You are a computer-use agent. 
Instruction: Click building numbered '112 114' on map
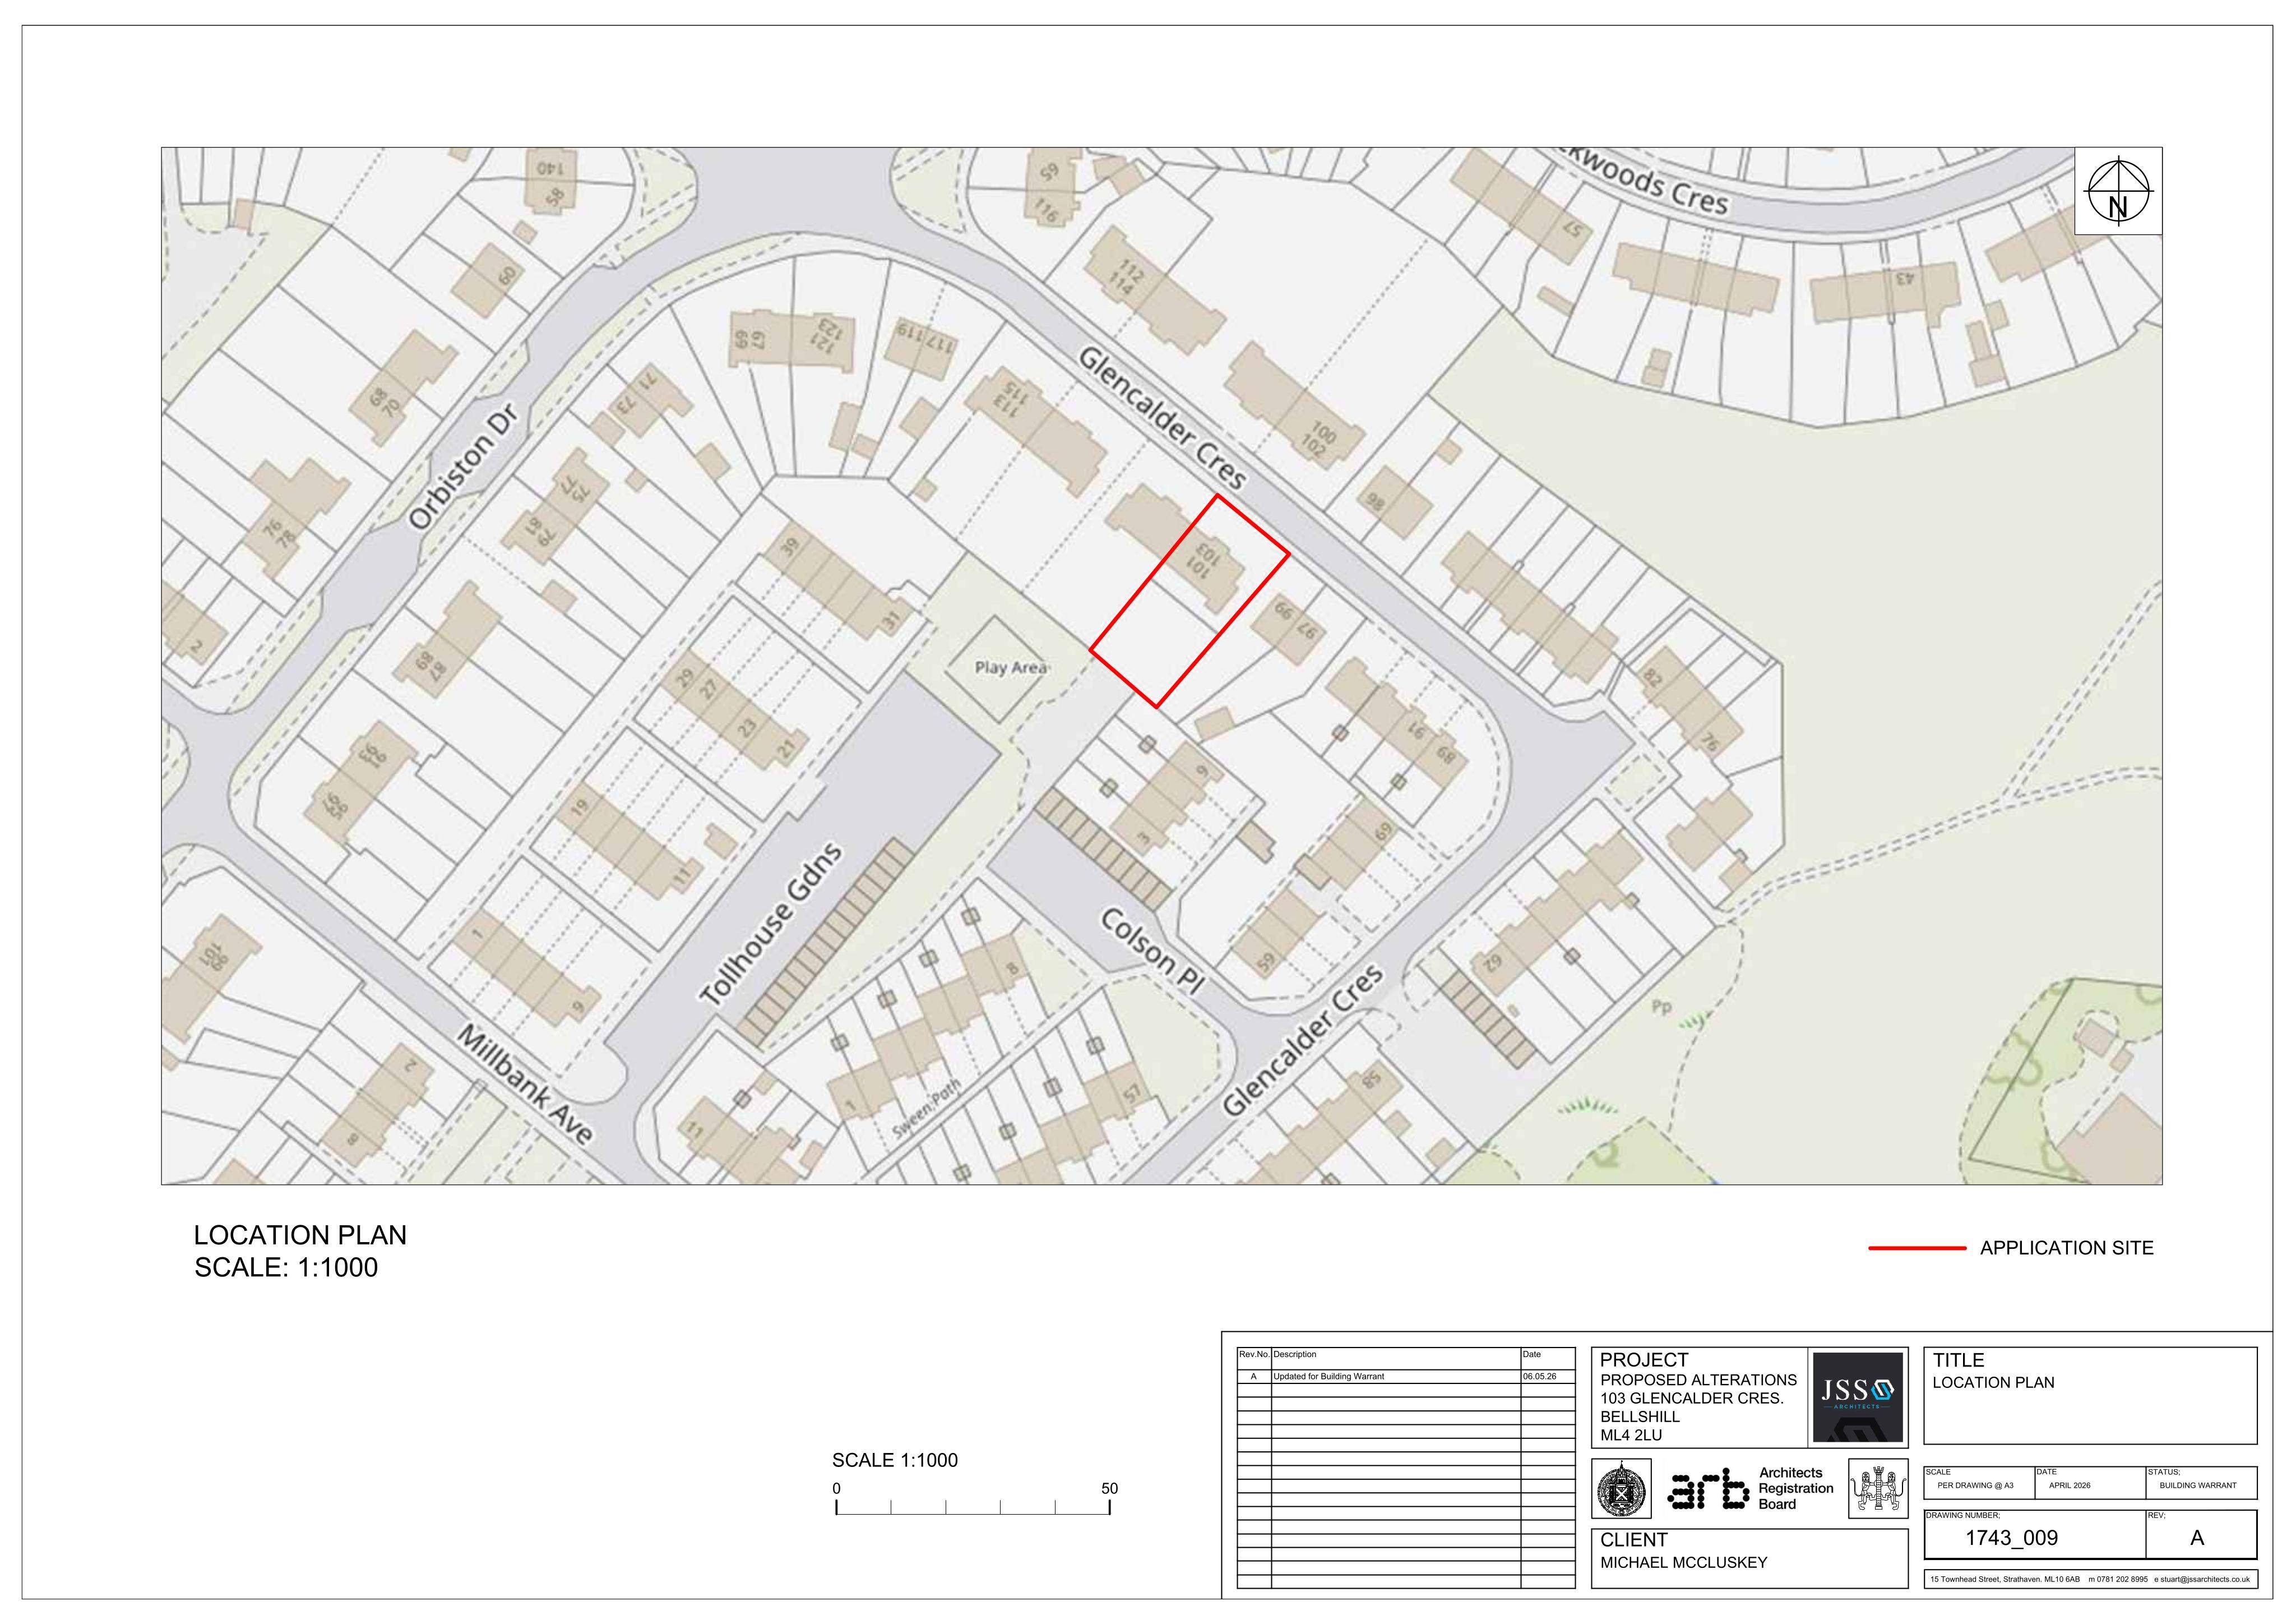(1156, 291)
